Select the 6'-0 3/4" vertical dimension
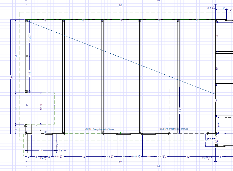This screenshot has height=171, width=233. (57, 143)
